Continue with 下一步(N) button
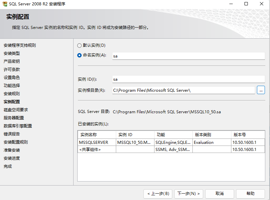The image size is (270, 200). pos(188,194)
